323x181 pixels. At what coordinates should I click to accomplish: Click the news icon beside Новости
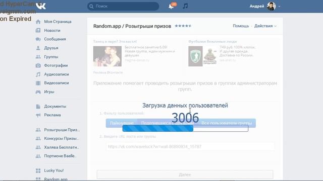tap(38, 30)
